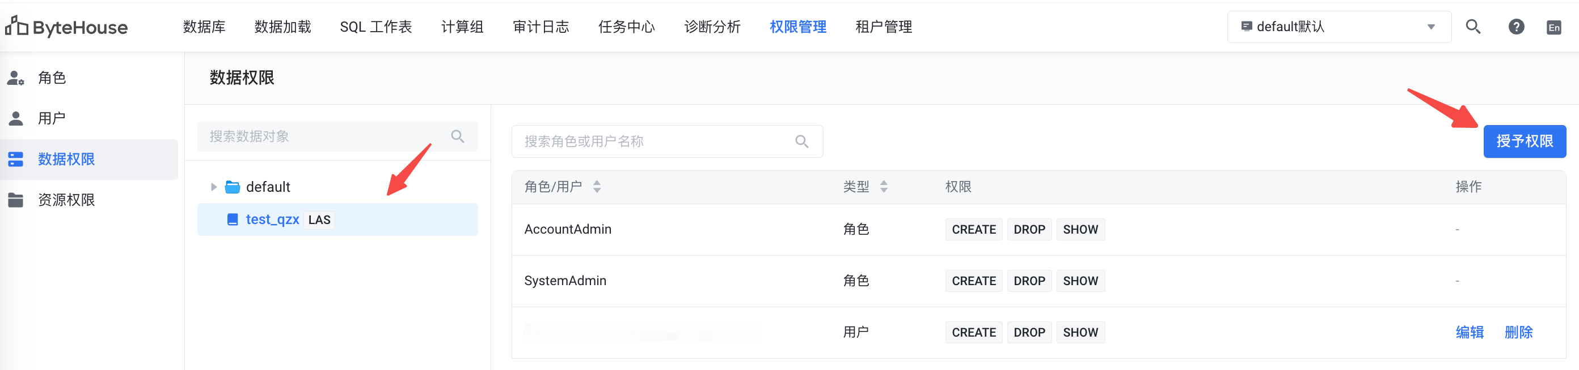This screenshot has height=370, width=1579.
Task: Sort by 类型 column
Action: [x=883, y=187]
